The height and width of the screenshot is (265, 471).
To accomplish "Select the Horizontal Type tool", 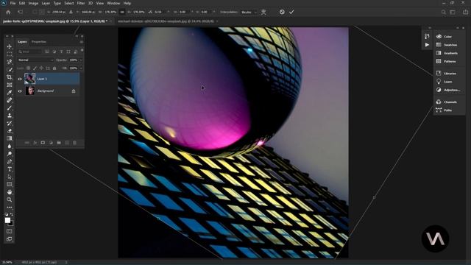I will point(10,169).
